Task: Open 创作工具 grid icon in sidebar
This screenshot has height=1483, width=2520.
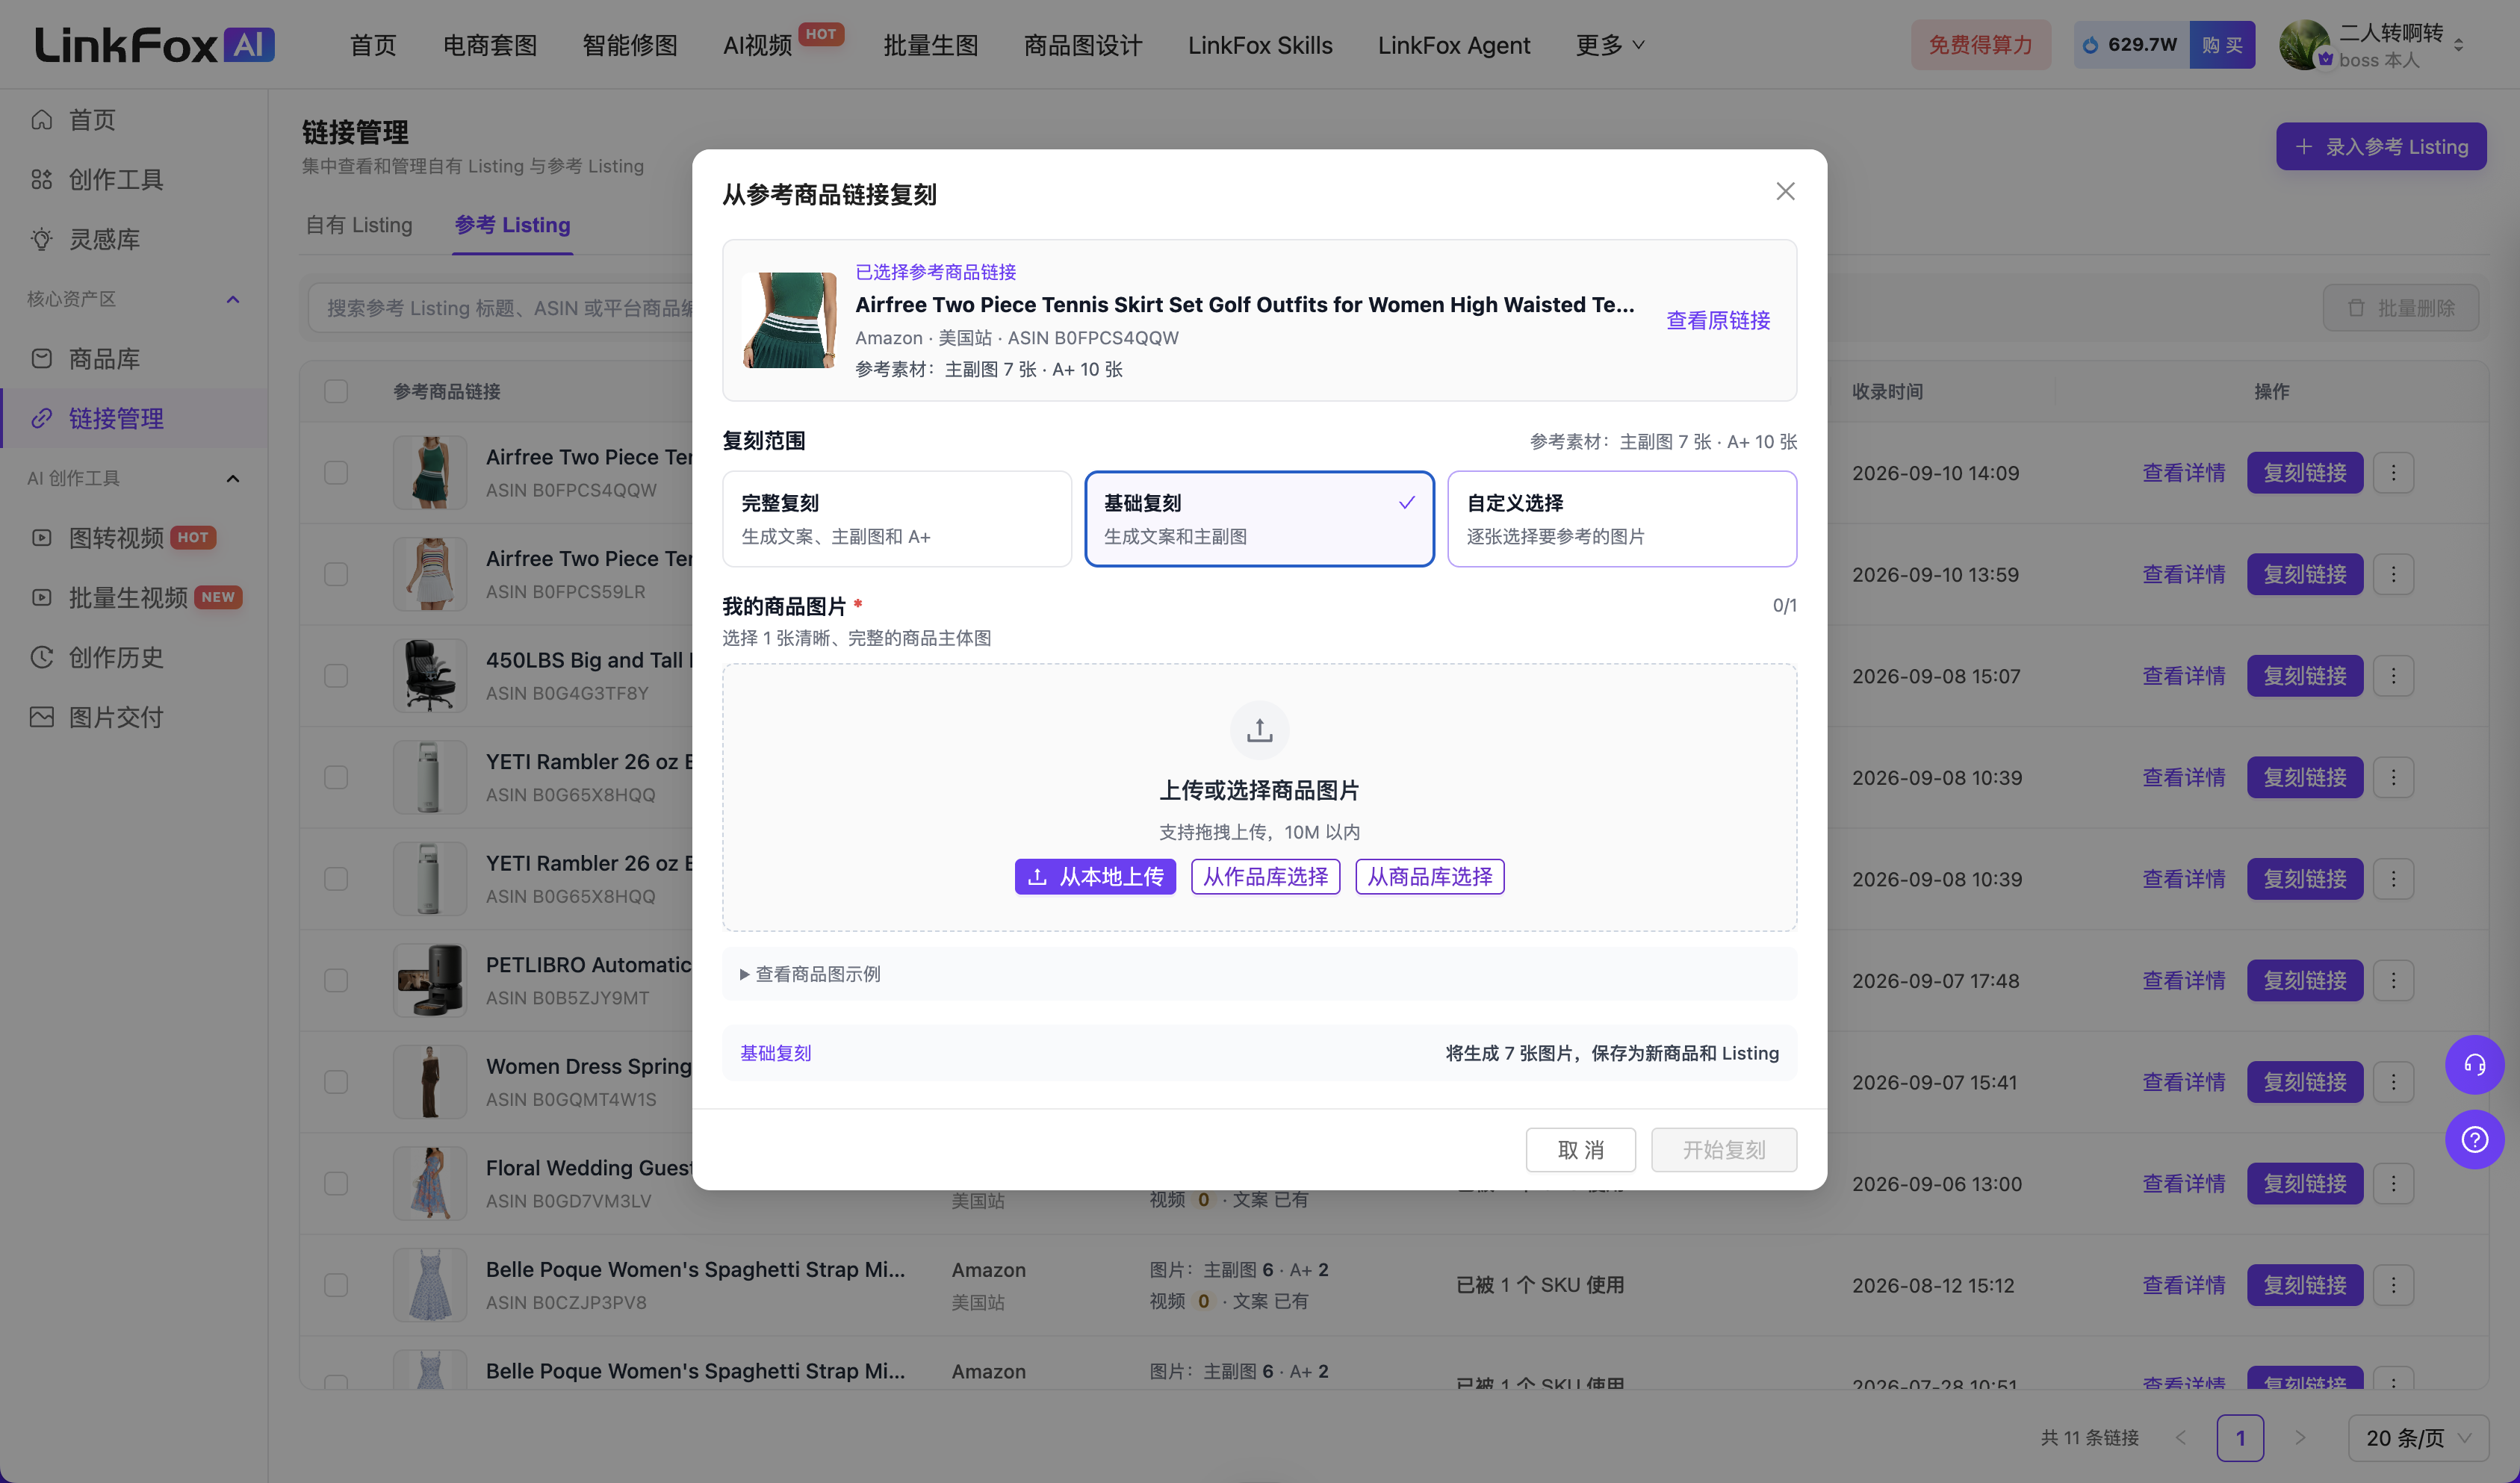Action: point(41,180)
